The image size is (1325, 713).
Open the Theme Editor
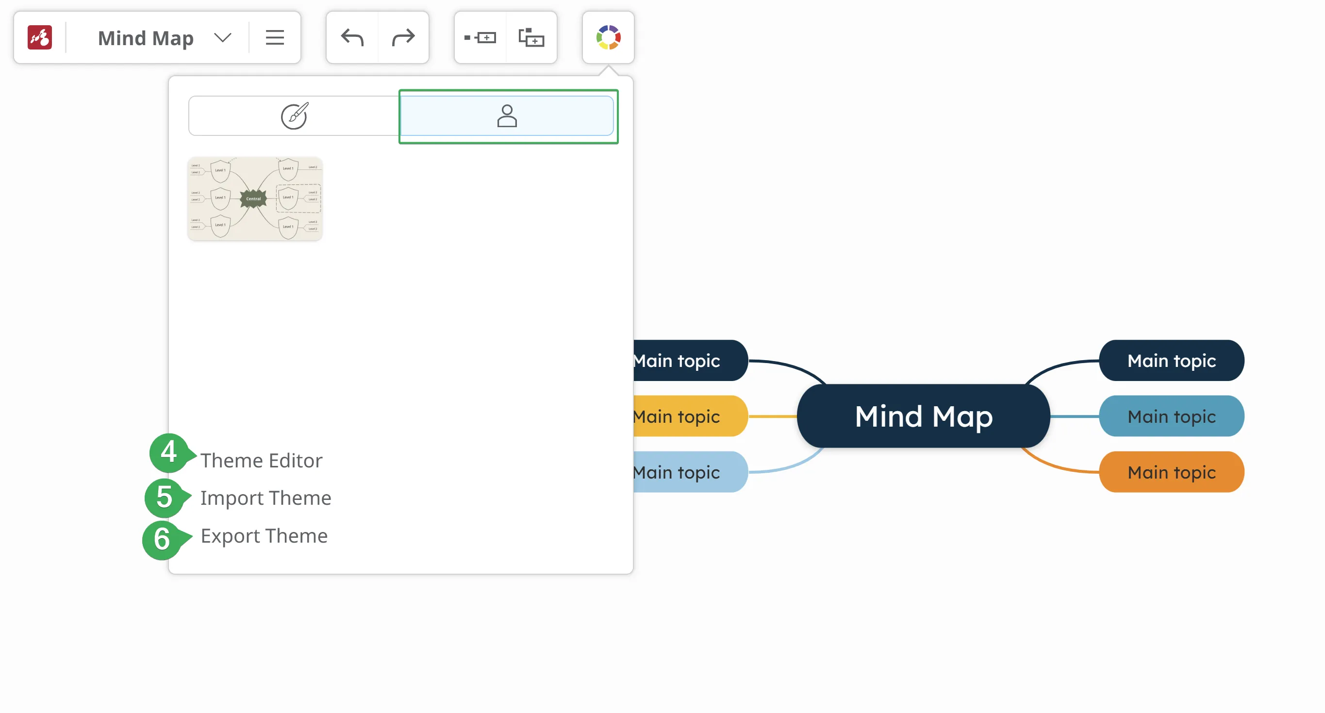pyautogui.click(x=261, y=460)
